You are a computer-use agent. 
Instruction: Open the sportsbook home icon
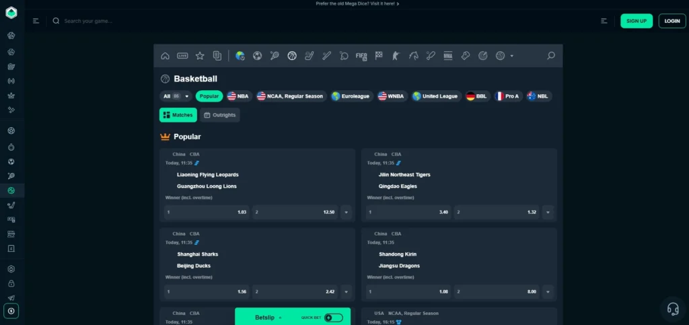point(166,56)
